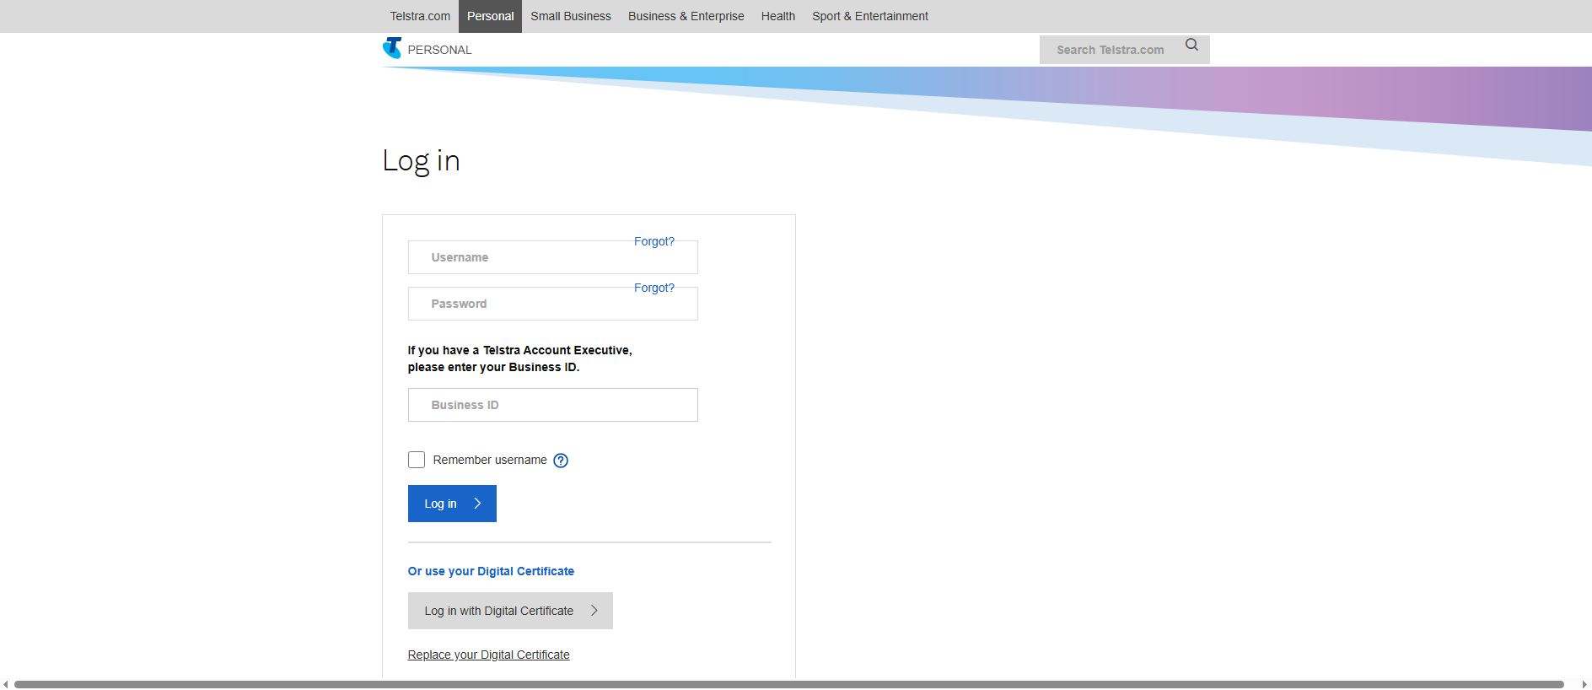Click the blue Log in button
Viewport: 1592px width, 690px height.
452,504
